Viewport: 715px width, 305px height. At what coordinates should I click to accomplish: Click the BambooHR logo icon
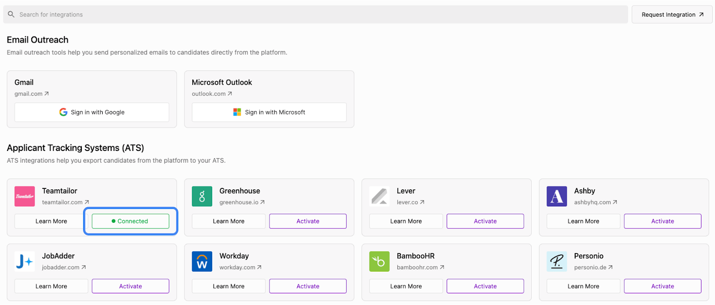(x=379, y=262)
